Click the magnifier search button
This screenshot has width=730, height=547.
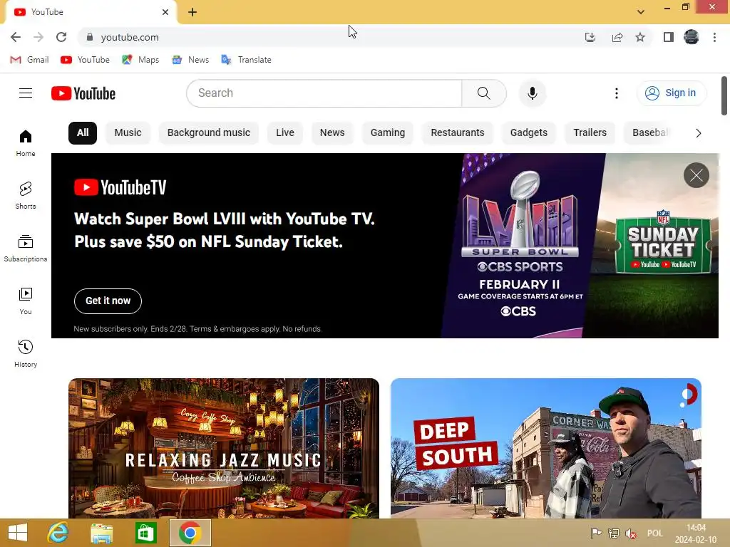484,93
